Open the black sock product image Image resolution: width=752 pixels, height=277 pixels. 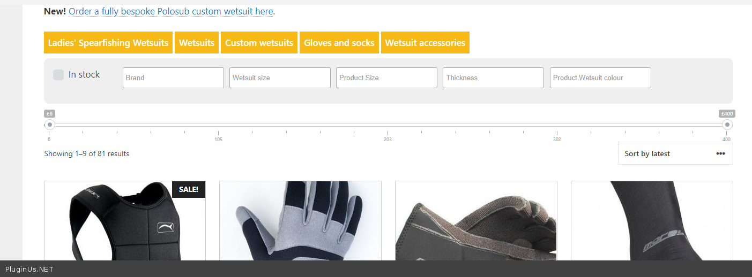click(652, 222)
